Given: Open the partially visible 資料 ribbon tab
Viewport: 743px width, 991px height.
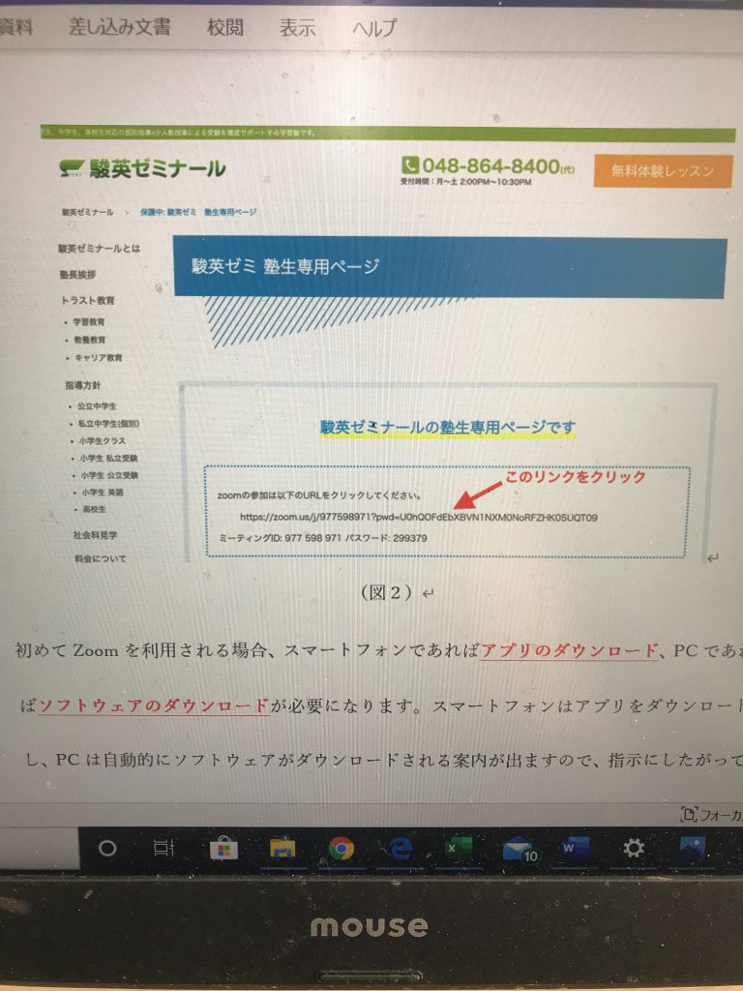Looking at the screenshot, I should 15,26.
